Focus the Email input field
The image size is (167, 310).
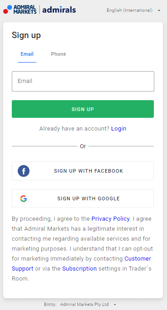(x=83, y=81)
